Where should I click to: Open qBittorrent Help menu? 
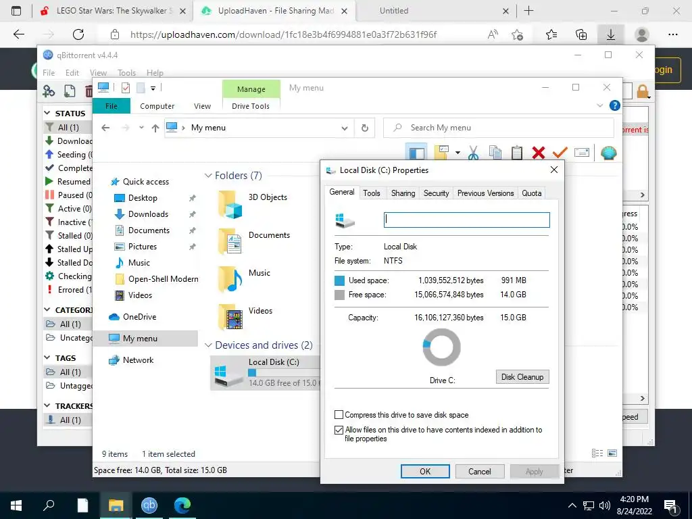[155, 73]
